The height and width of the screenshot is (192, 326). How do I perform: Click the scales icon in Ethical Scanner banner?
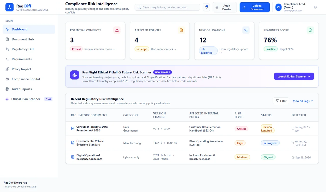[75, 75]
